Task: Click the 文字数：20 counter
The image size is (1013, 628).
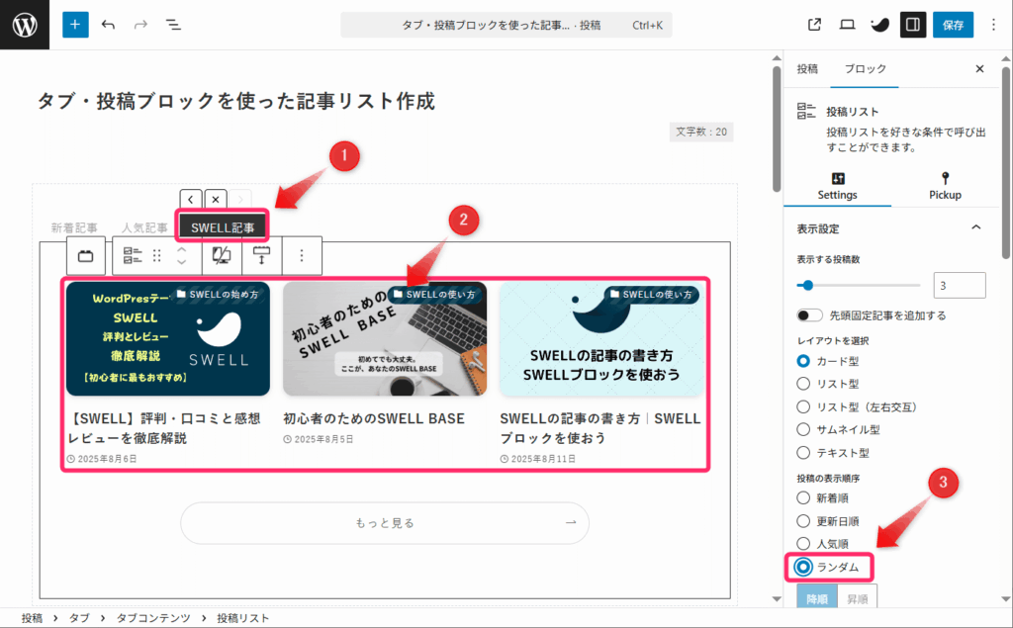Action: (701, 132)
